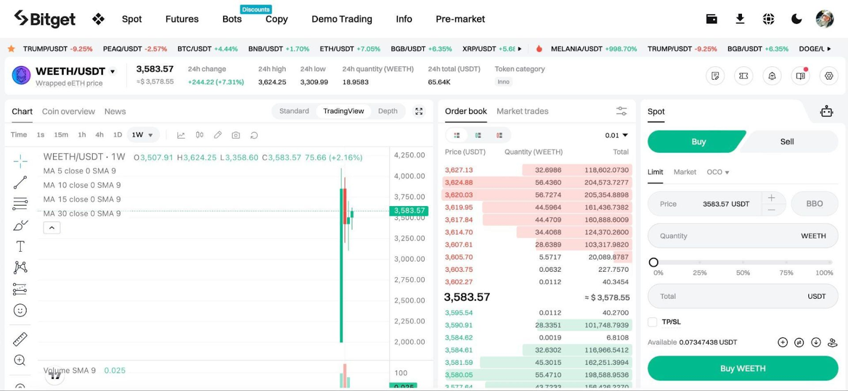Image resolution: width=848 pixels, height=391 pixels.
Task: Switch to the News tab
Action: [115, 111]
